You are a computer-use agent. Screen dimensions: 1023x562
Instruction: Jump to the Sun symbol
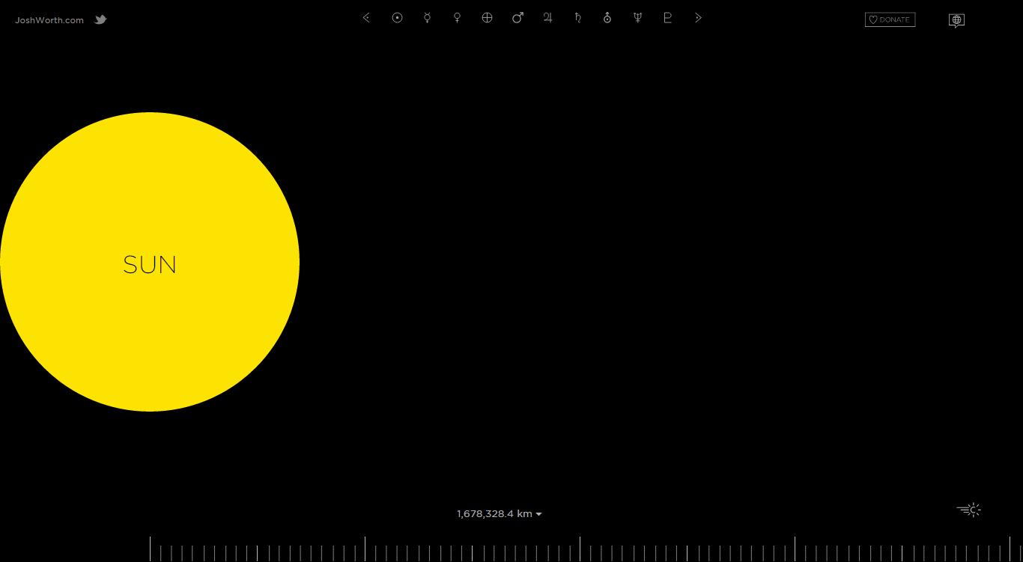397,18
